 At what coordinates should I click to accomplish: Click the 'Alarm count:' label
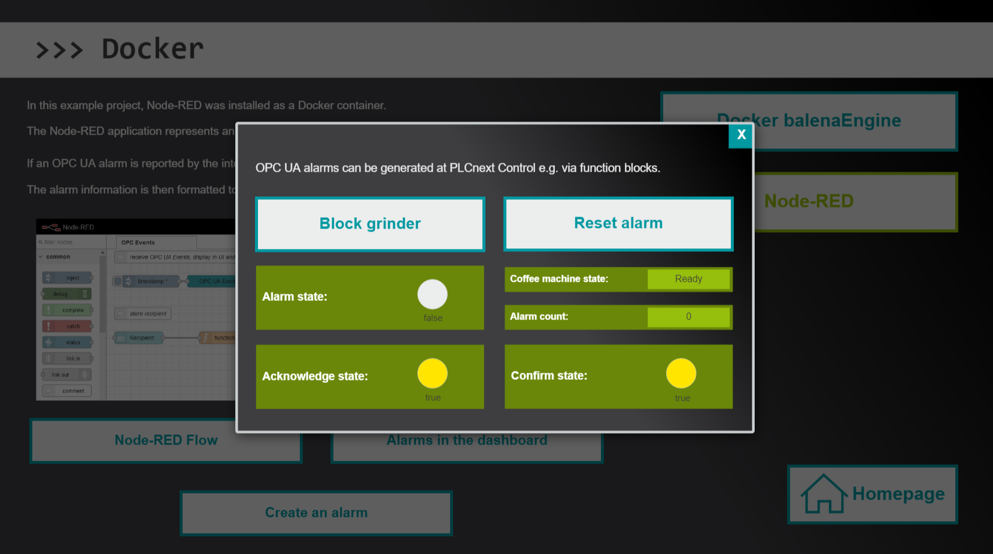point(539,316)
